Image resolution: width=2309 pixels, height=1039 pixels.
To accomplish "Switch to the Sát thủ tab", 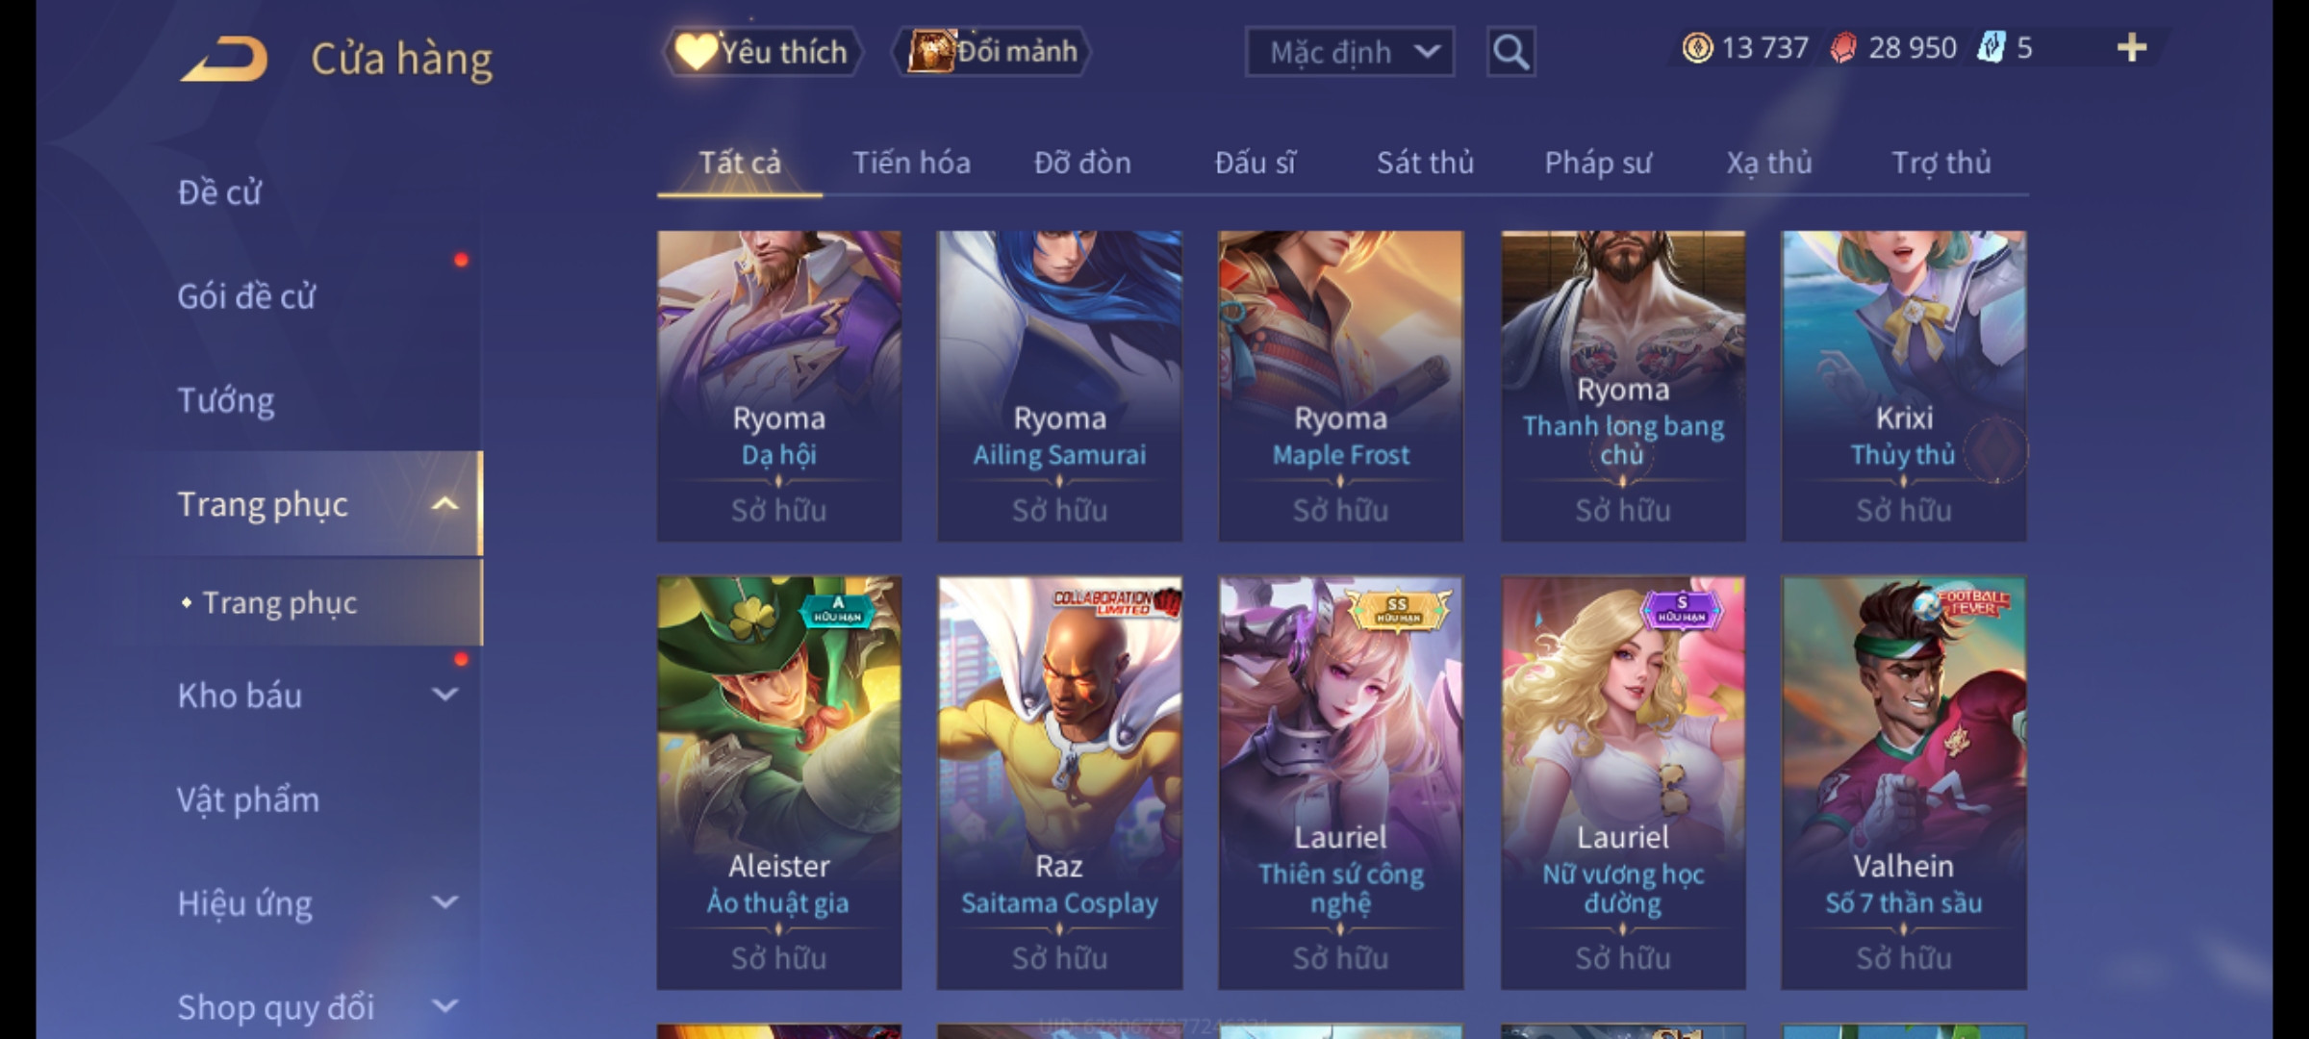I will click(x=1425, y=163).
